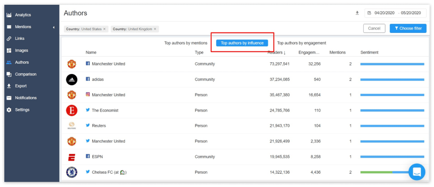434x187 pixels.
Task: Go to Analytics in the sidebar
Action: click(x=23, y=15)
